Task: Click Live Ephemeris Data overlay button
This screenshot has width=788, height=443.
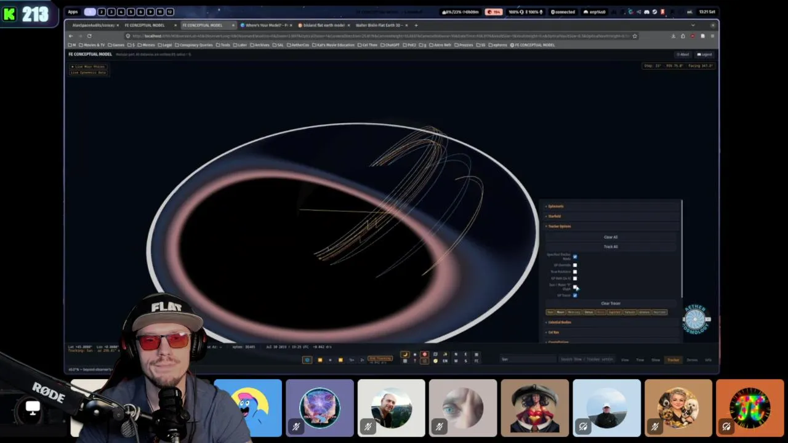Action: 89,72
